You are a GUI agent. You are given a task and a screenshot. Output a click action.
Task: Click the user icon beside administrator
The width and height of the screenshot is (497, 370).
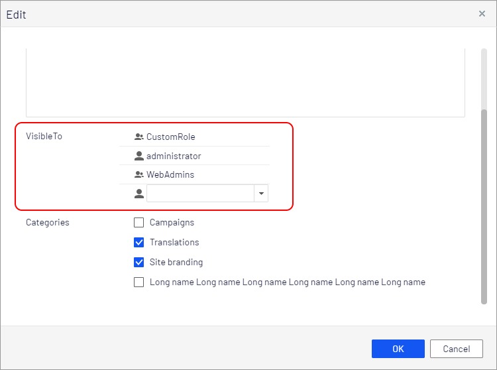pos(138,156)
